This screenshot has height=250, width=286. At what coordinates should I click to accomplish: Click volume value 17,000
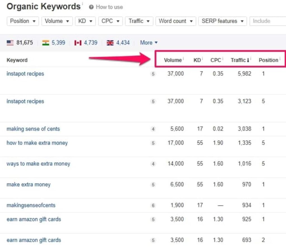point(176,143)
